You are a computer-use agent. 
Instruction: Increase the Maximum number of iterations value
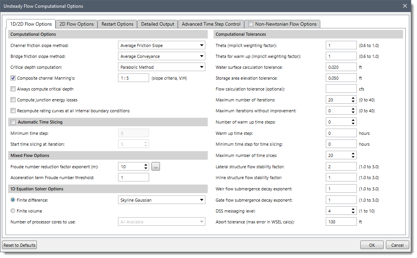click(x=353, y=98)
